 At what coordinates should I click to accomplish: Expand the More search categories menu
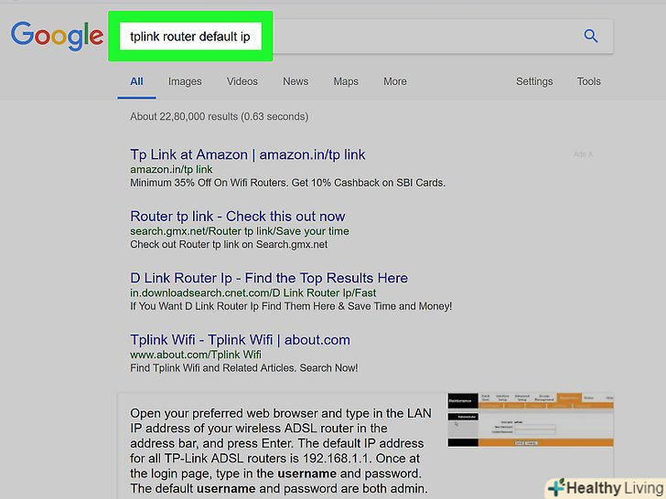395,81
